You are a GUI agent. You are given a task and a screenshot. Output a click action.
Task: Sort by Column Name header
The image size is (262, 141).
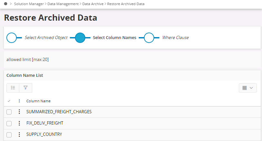point(38,101)
